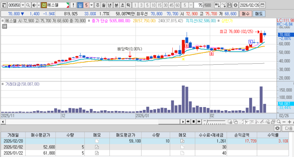The height and width of the screenshot is (157, 294).
Task: Select the 년 yearly chart period
Action: point(110,5)
